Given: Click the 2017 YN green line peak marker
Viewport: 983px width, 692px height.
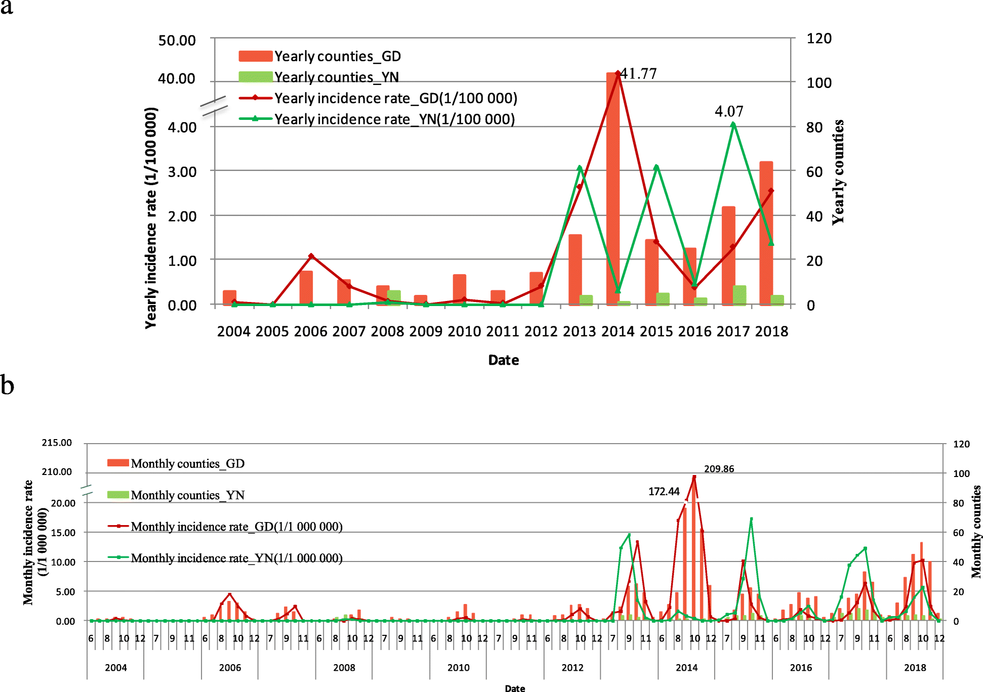Looking at the screenshot, I should click(x=733, y=124).
